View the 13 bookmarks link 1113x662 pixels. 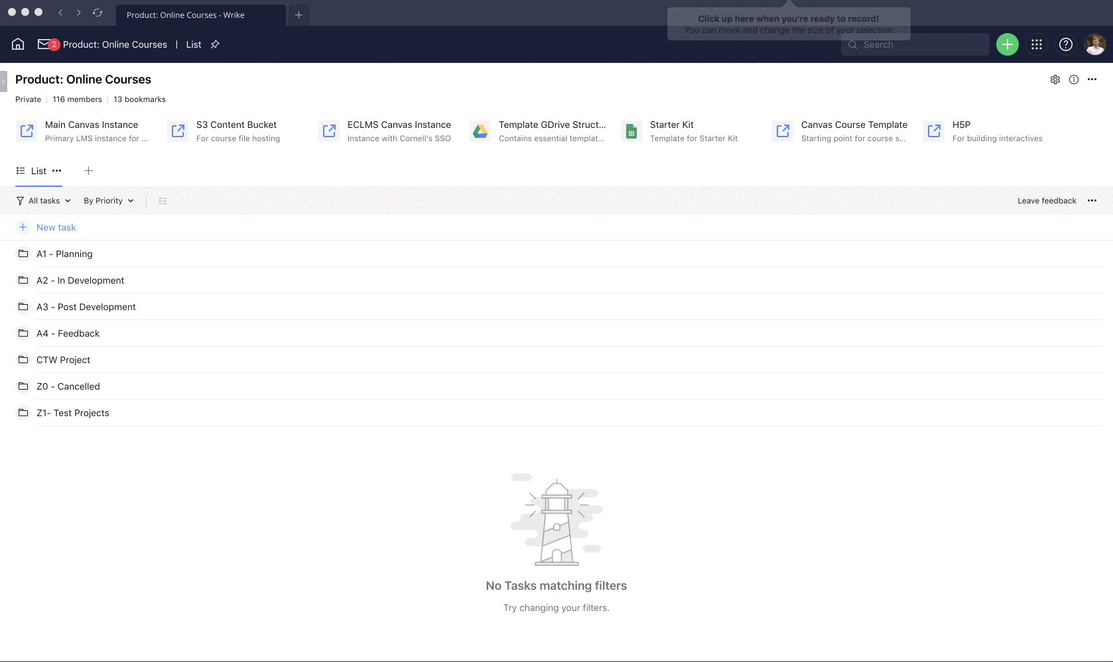139,99
